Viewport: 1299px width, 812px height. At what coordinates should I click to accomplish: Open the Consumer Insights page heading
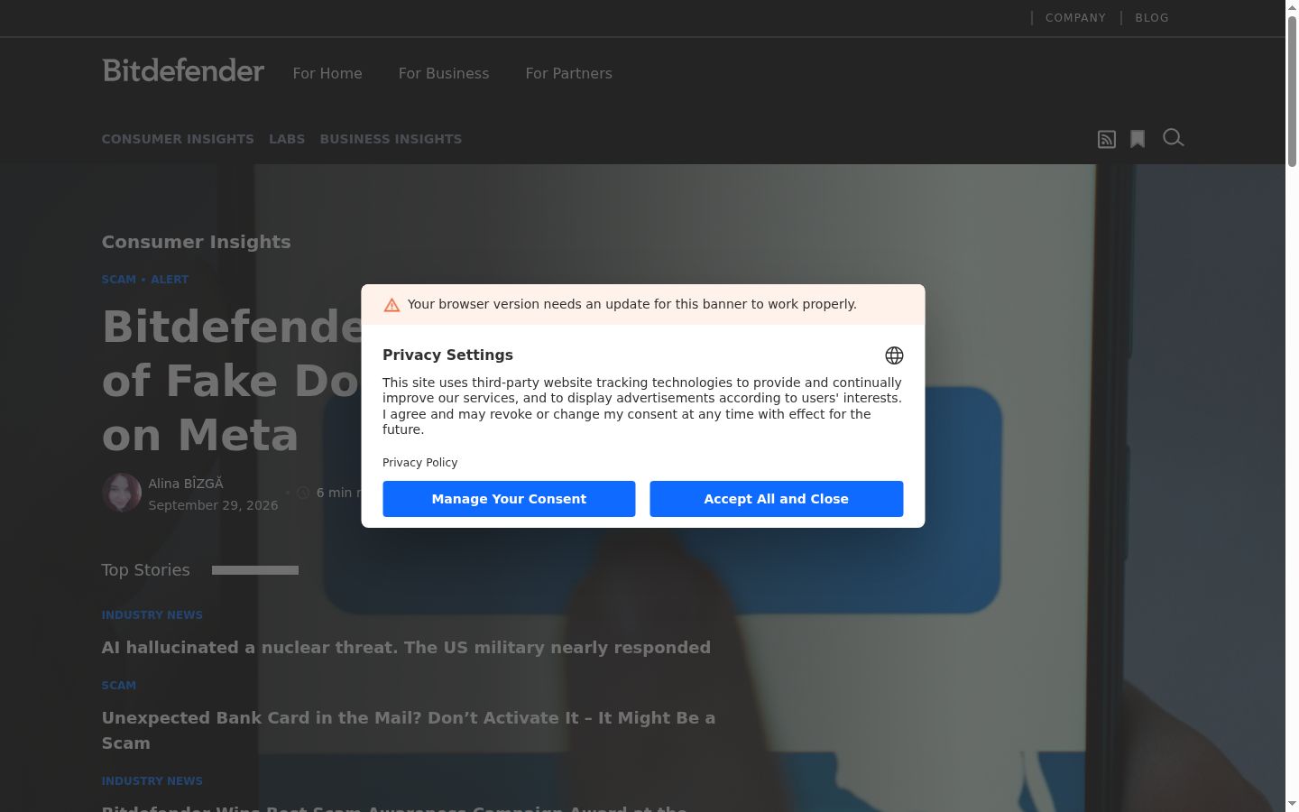[x=197, y=242]
